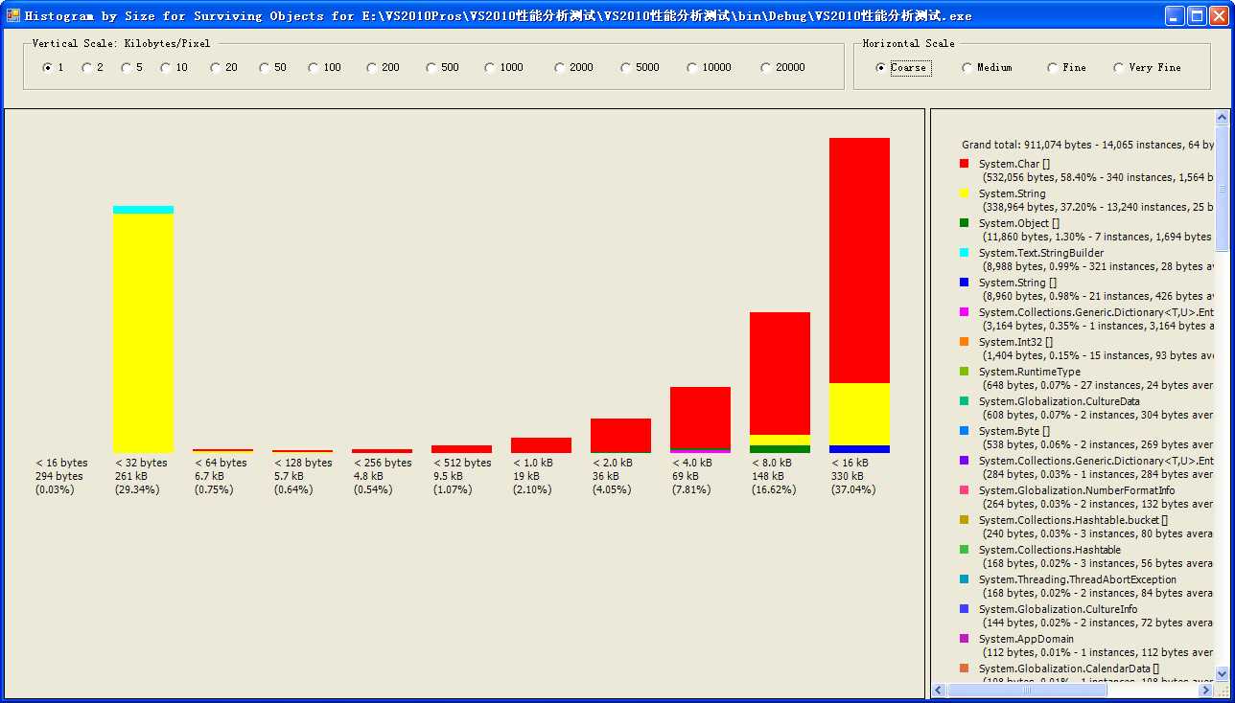Click the "< 64 bytes" bucket label

tap(221, 463)
